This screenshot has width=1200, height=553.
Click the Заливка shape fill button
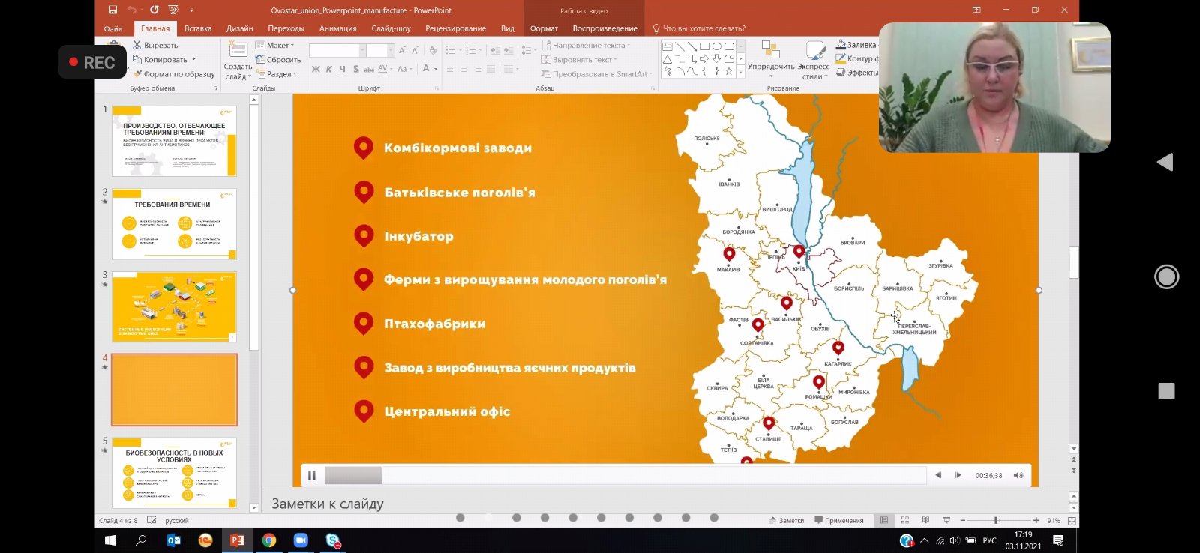tap(856, 46)
